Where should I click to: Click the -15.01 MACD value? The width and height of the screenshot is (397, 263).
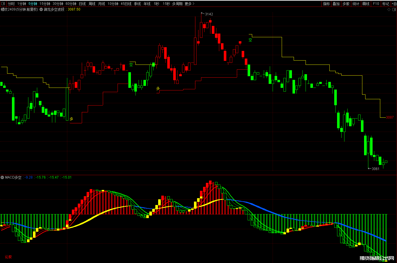[67, 177]
